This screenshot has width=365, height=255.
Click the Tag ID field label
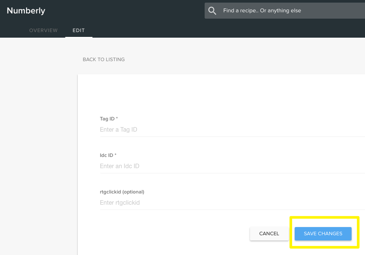click(x=106, y=119)
